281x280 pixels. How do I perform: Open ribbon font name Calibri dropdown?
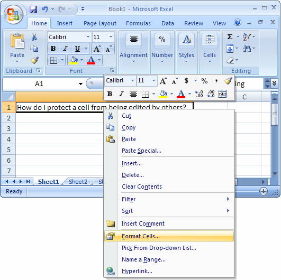pyautogui.click(x=88, y=37)
